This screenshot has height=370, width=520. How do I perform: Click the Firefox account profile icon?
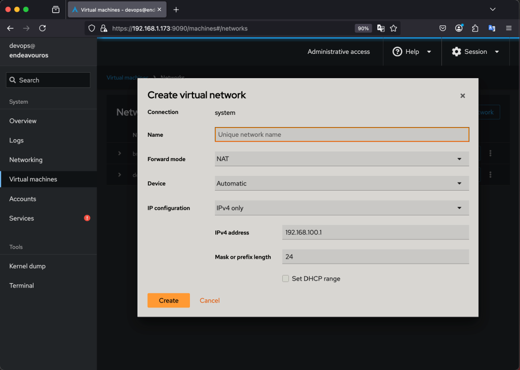click(x=459, y=28)
